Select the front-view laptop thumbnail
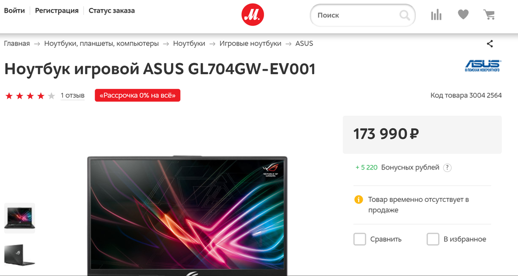Viewport: 518px width, 276px height. (20, 218)
